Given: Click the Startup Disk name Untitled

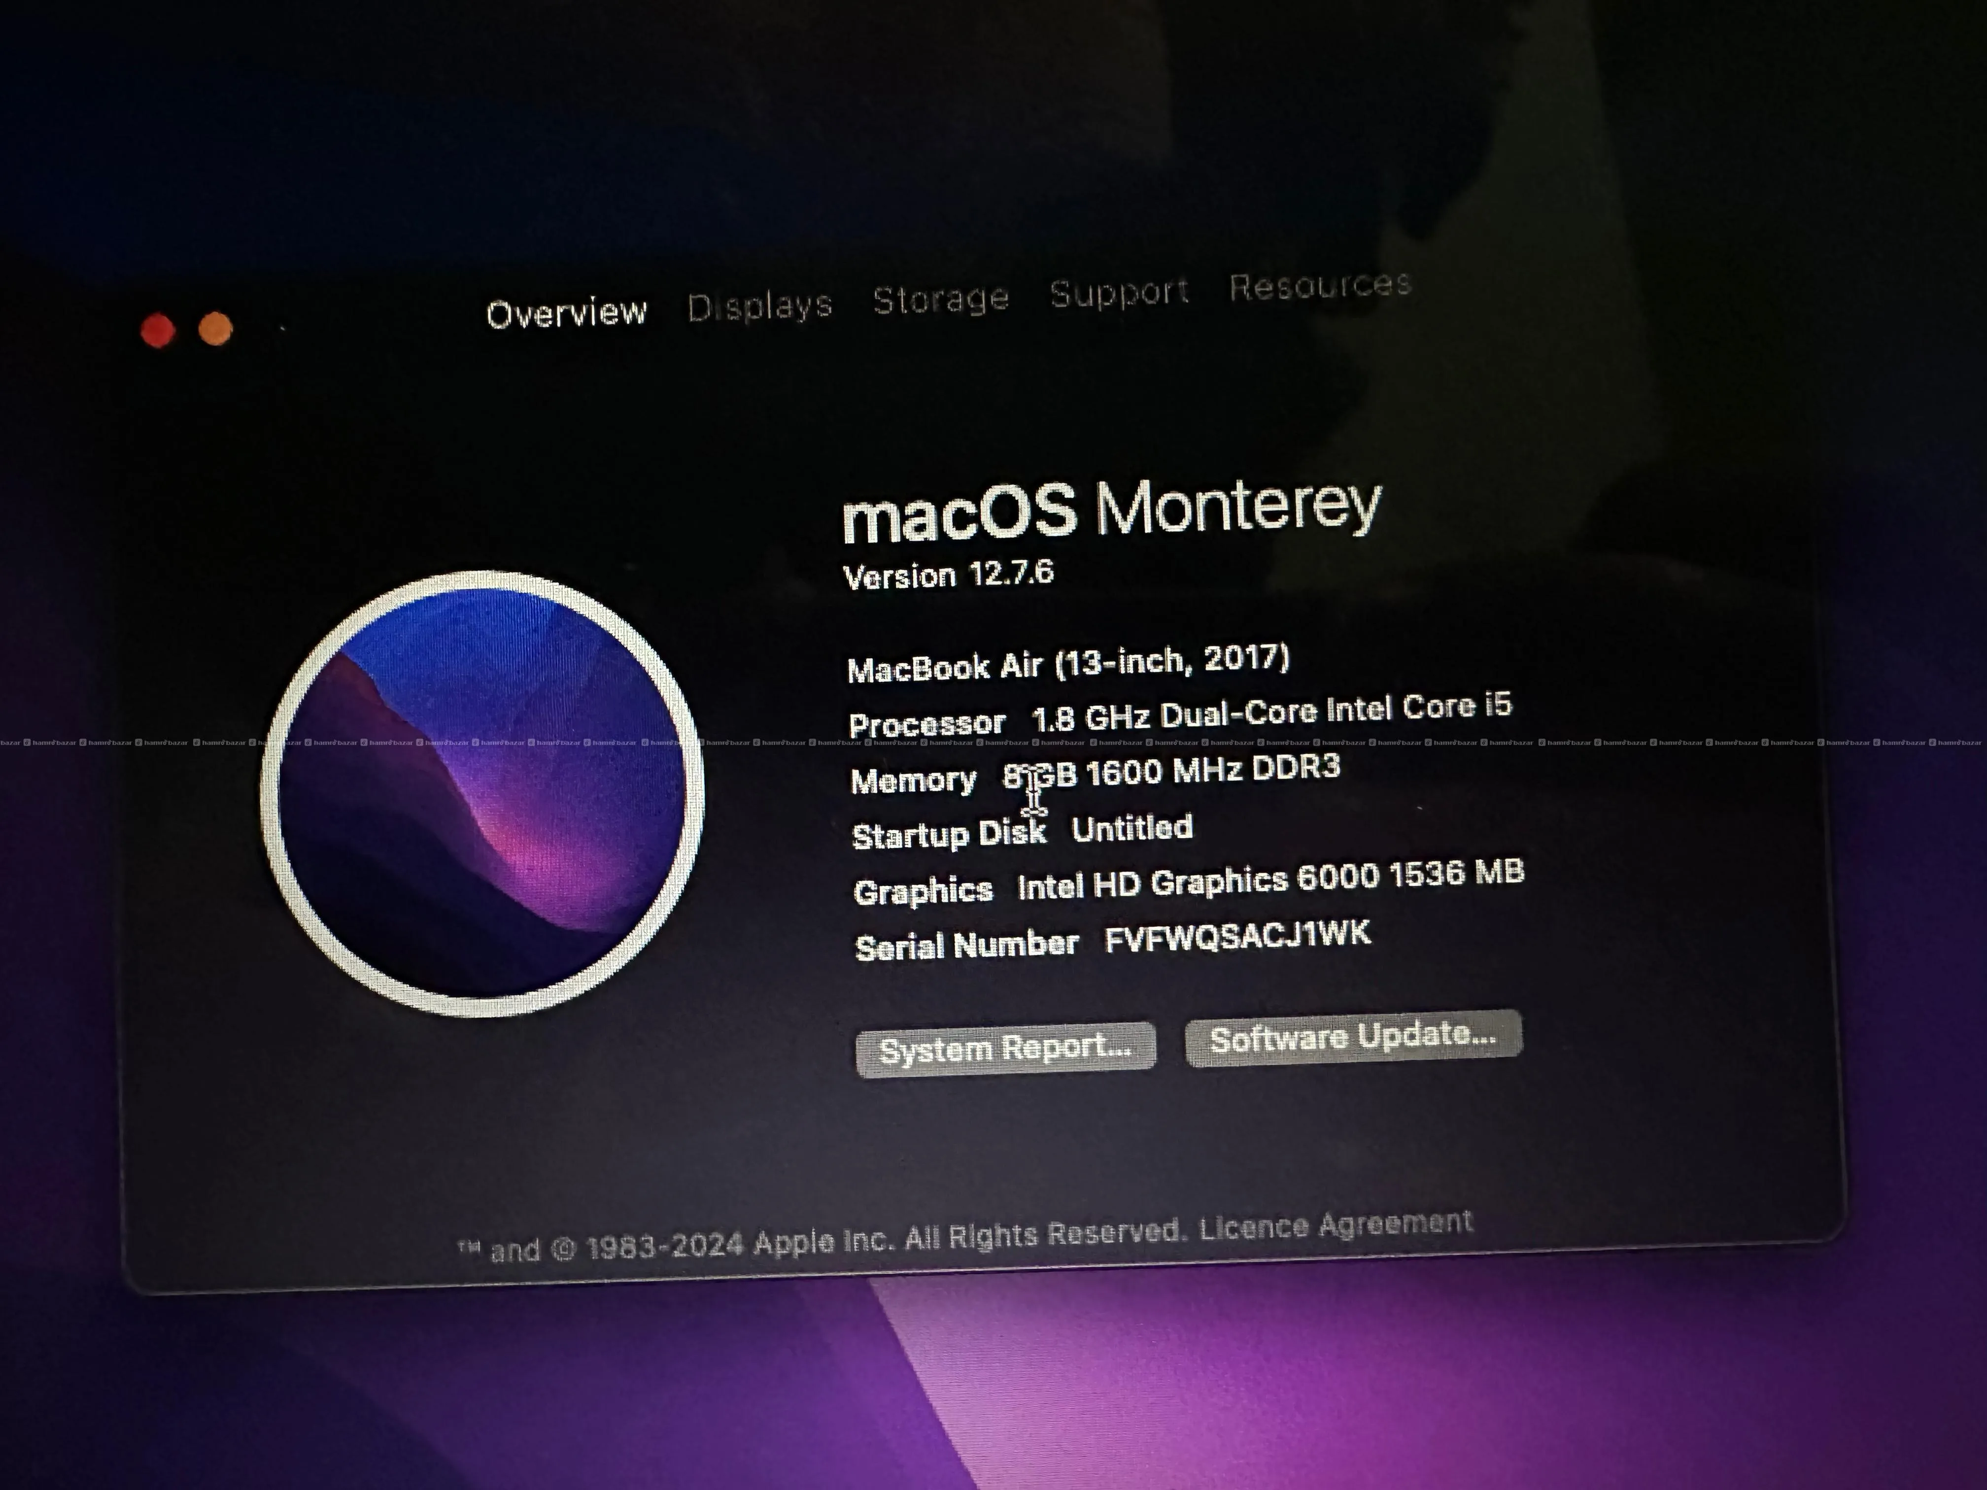Looking at the screenshot, I should (1132, 828).
